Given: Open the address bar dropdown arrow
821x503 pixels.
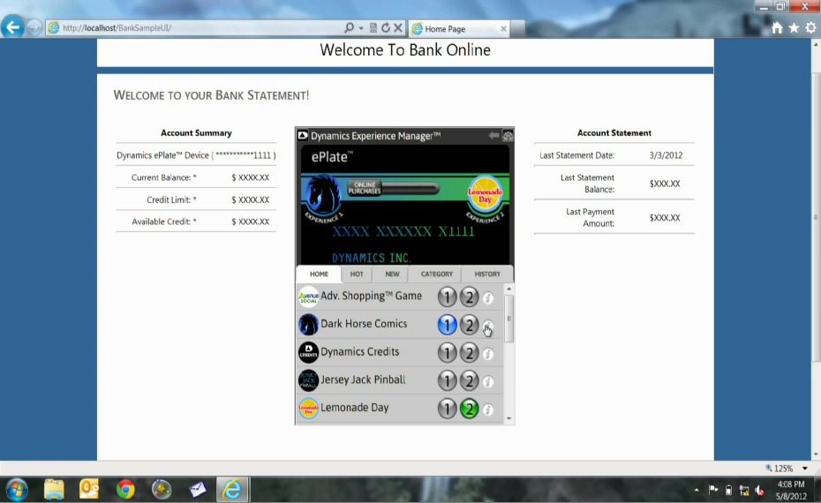Looking at the screenshot, I should 361,28.
